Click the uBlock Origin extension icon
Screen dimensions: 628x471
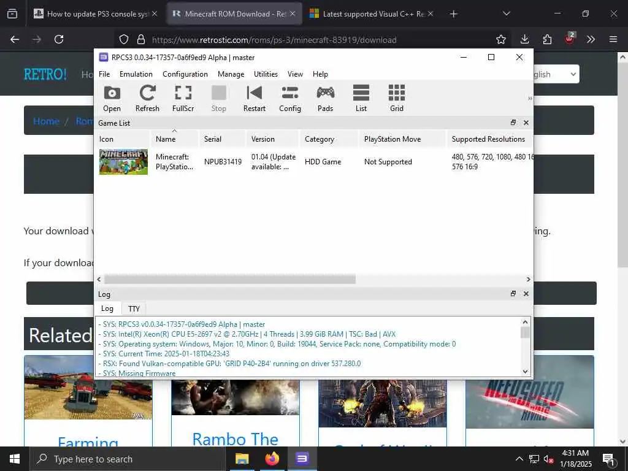click(570, 39)
